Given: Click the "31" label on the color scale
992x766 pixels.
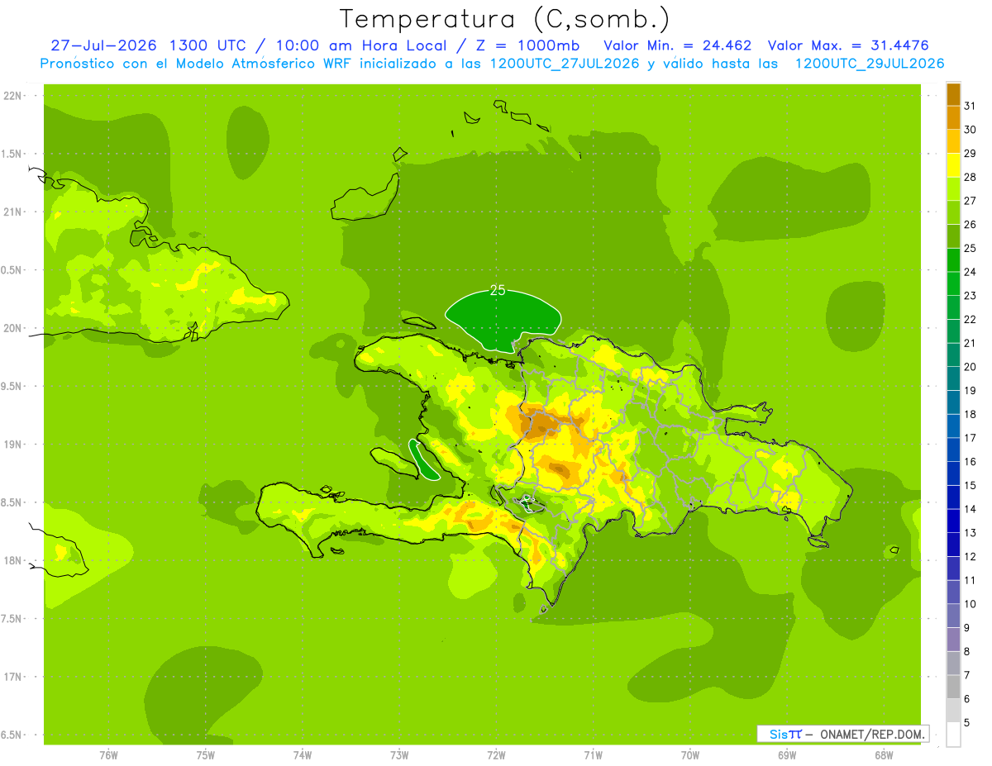Looking at the screenshot, I should tap(970, 106).
